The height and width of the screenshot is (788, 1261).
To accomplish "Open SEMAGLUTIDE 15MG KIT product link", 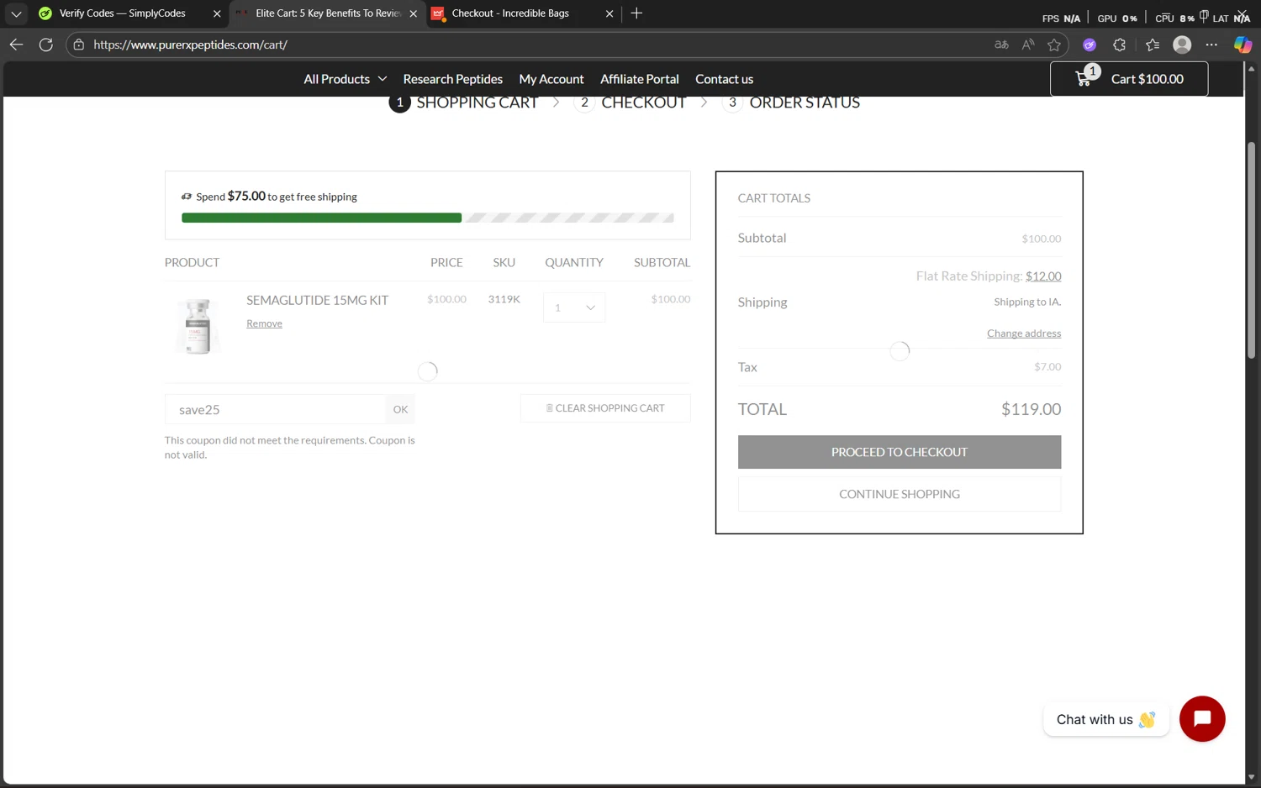I will coord(317,300).
